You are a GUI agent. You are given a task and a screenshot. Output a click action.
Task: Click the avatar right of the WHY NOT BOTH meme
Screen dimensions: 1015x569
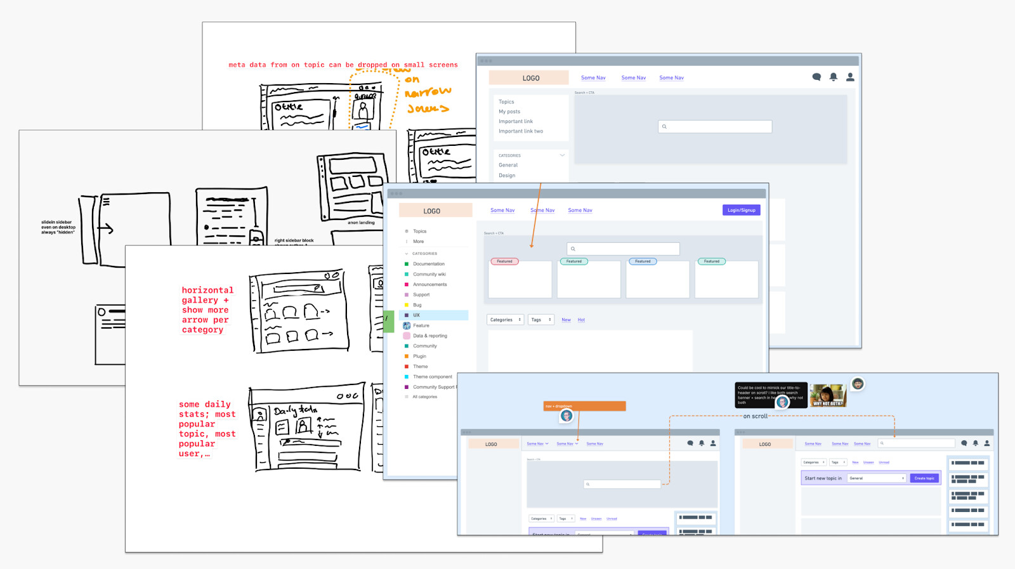pos(858,384)
